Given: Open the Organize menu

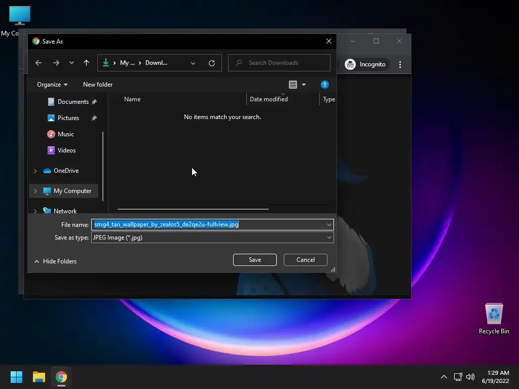Looking at the screenshot, I should point(52,85).
